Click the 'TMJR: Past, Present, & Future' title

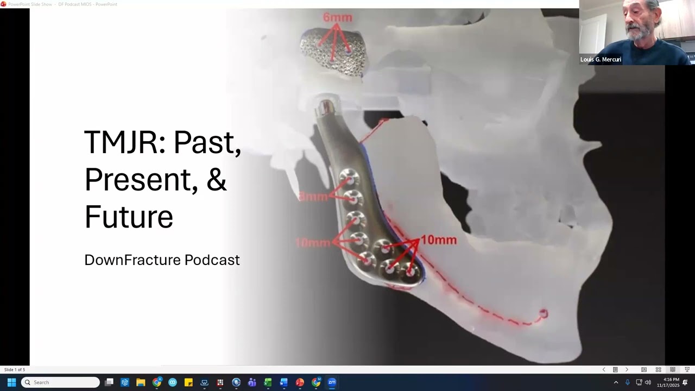click(163, 179)
